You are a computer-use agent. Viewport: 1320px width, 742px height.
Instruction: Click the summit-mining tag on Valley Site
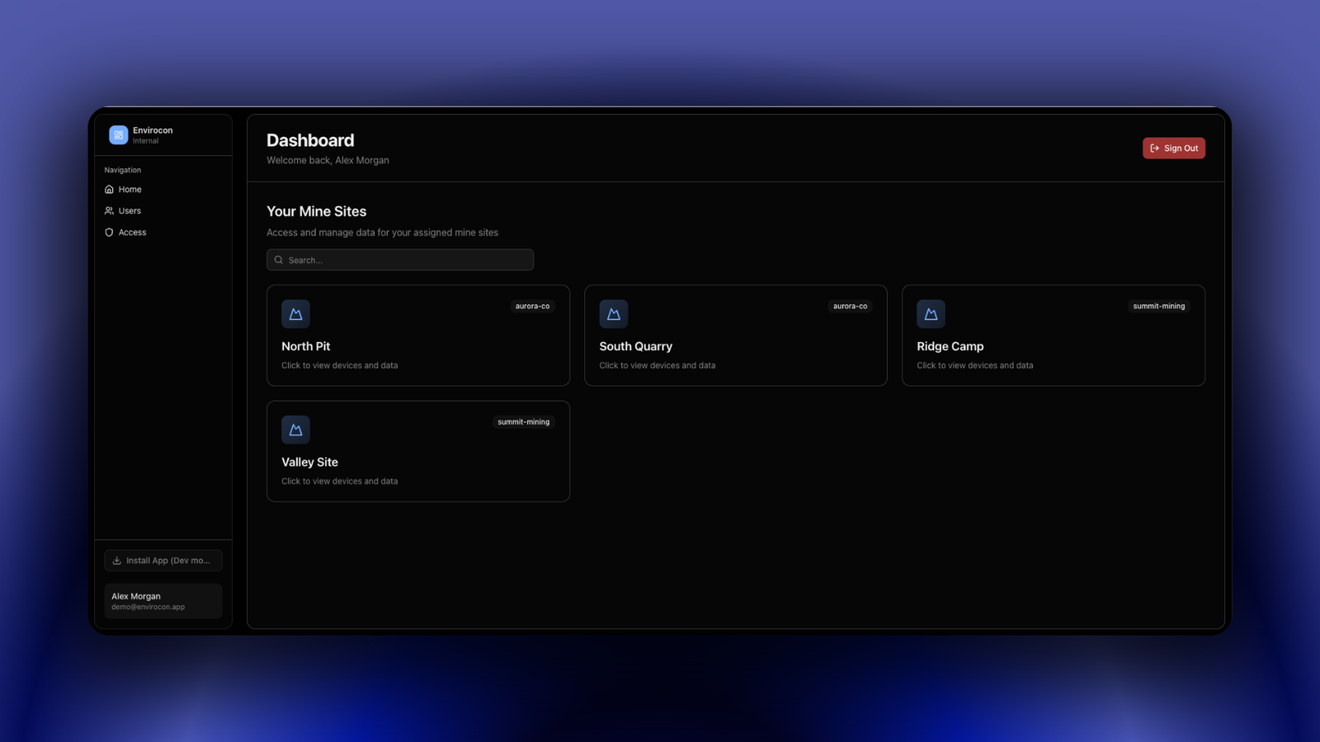tap(523, 422)
